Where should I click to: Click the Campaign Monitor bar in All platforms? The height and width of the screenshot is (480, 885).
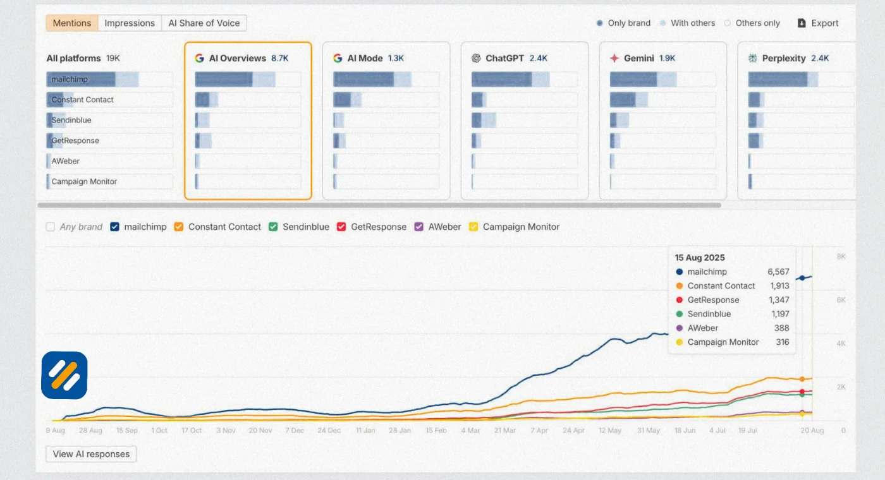[109, 181]
